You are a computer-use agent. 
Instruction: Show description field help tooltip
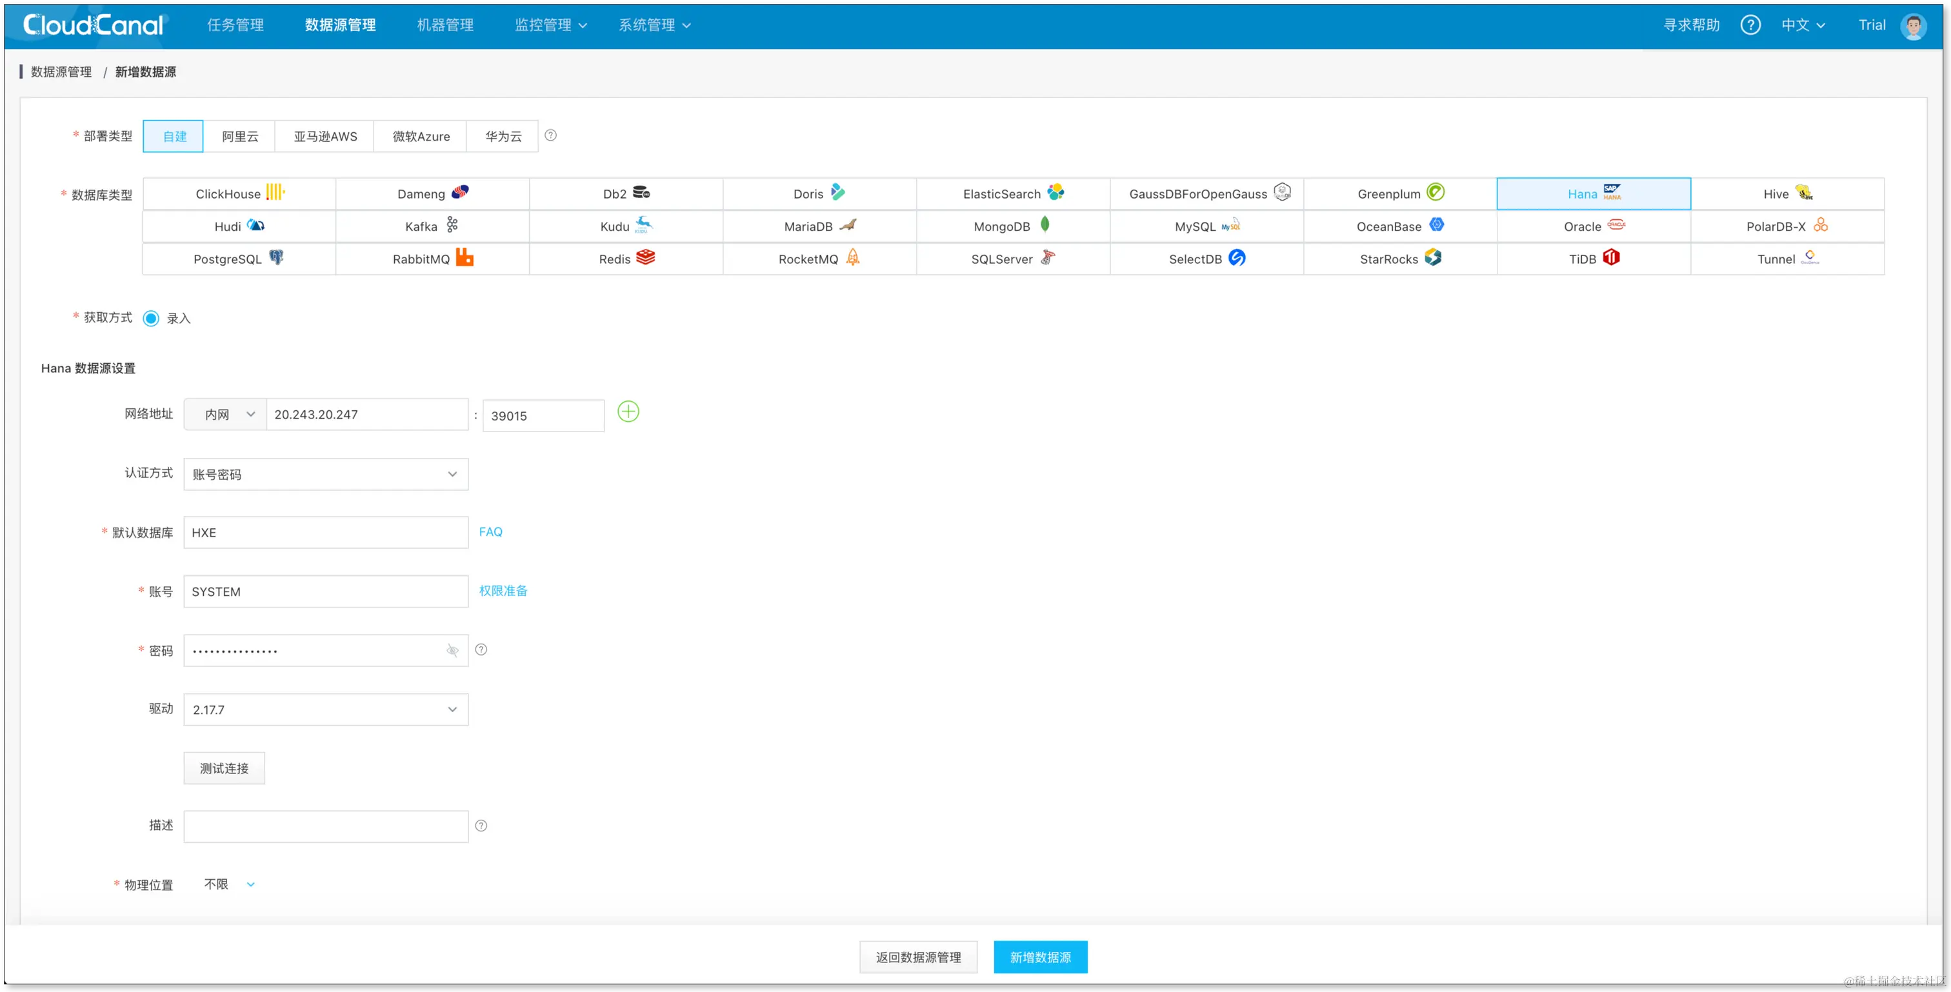(481, 826)
